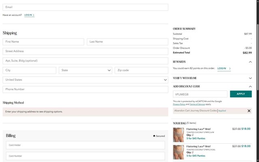
Task: Click the 'Enter your shipping address' notice
Action: (x=86, y=112)
